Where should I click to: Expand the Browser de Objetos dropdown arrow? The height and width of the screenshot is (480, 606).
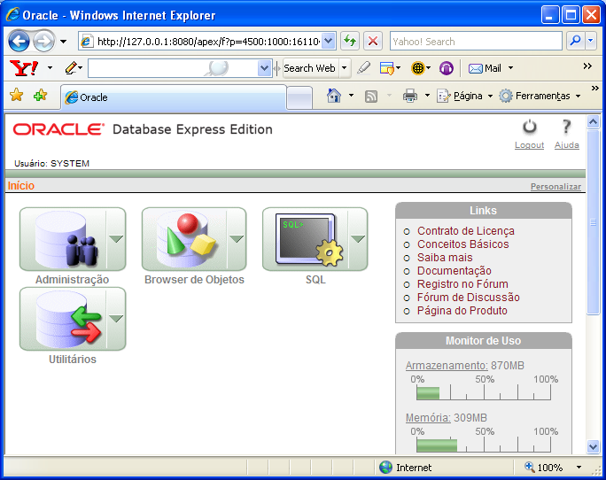[x=237, y=239]
